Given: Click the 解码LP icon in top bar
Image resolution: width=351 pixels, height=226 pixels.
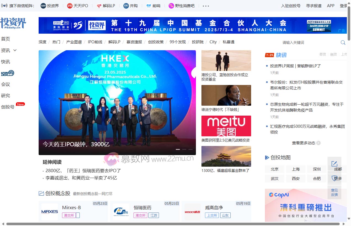Looking at the screenshot, I should [x=99, y=6].
